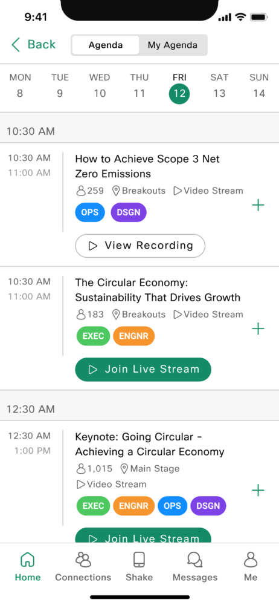Add Scope 3 Net Zero session with plus
Viewport: 279px width, 605px height.
point(258,205)
